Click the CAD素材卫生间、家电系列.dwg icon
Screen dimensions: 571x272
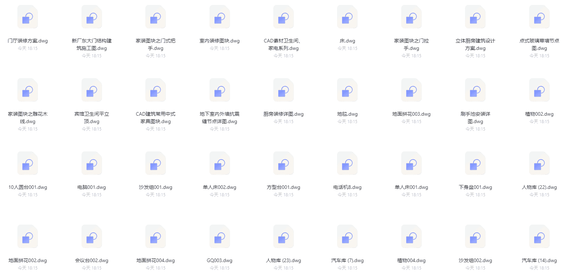coord(284,17)
